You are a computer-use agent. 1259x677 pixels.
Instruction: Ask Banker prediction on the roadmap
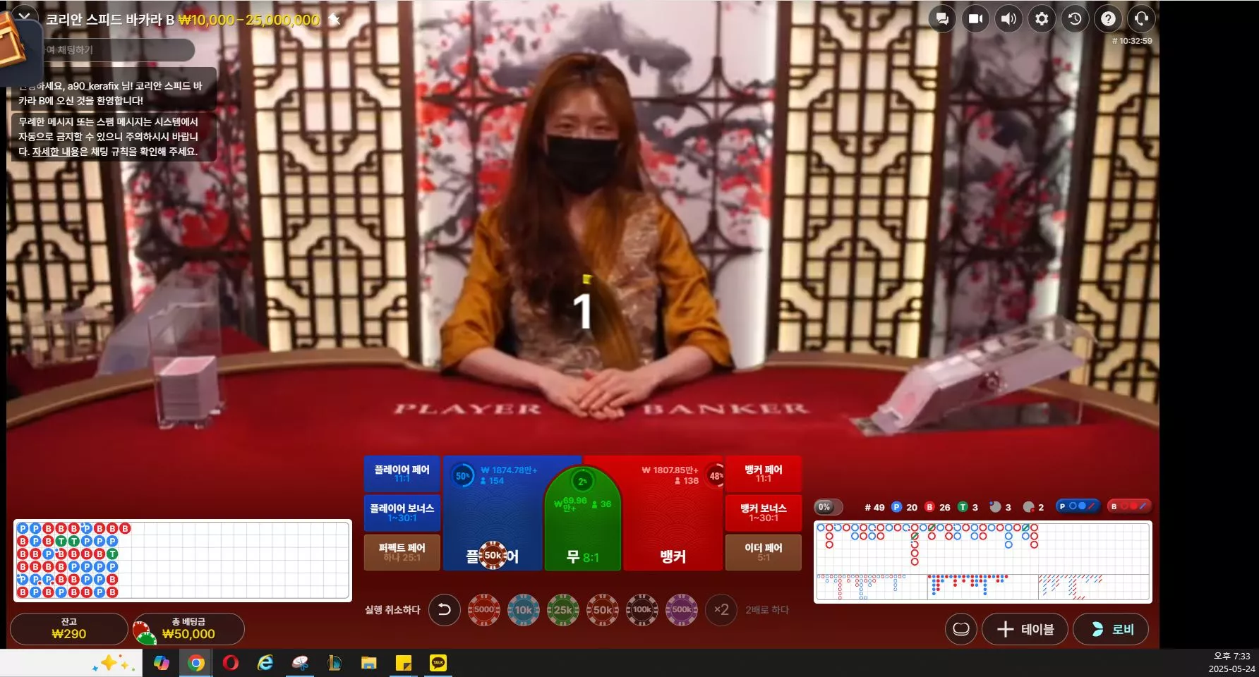point(1130,506)
